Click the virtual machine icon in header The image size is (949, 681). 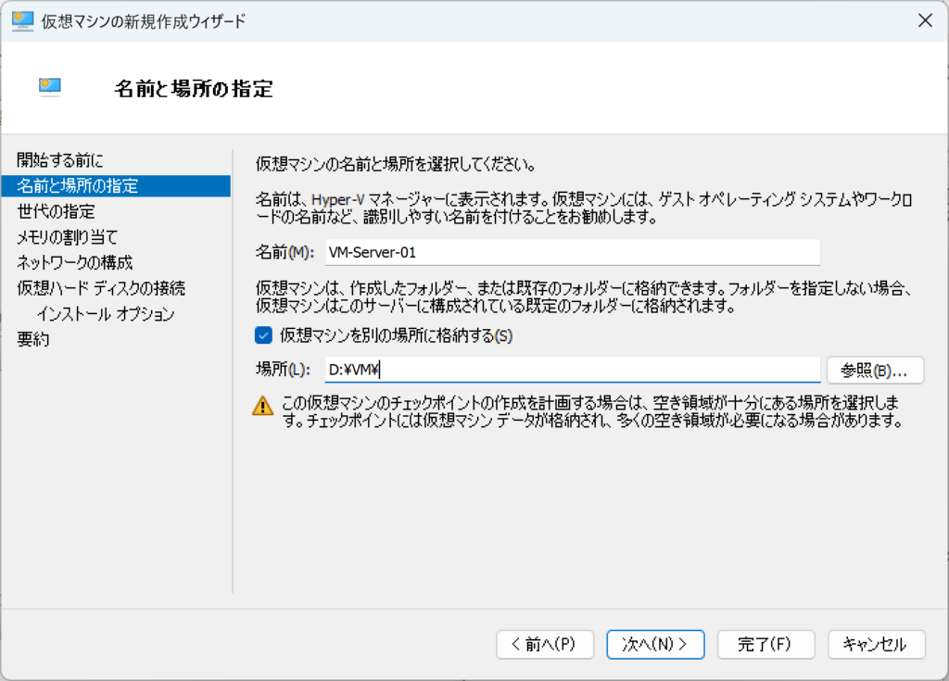tap(50, 87)
